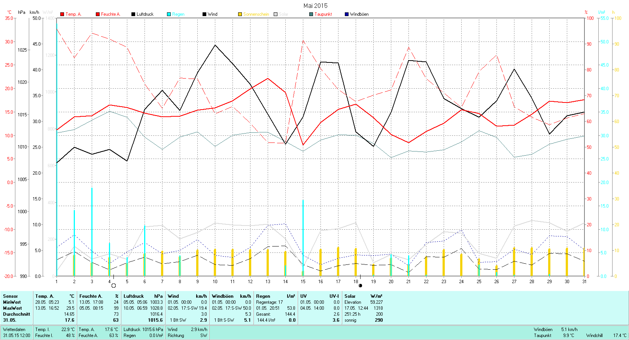
Task: Click the '144.4 l/m²' rain summary
Action: 266,320
